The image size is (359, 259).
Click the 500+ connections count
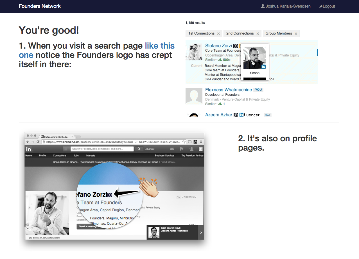click(x=227, y=60)
